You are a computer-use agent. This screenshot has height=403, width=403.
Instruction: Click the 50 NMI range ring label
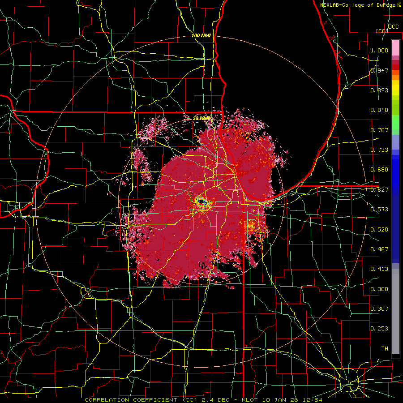(201, 118)
